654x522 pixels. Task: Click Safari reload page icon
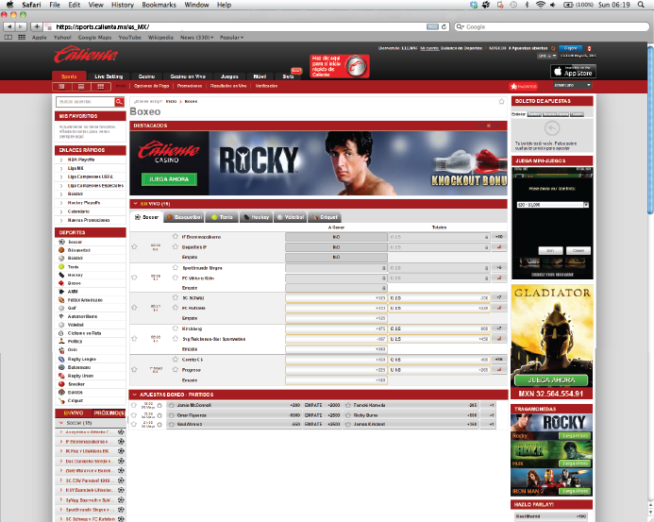444,26
